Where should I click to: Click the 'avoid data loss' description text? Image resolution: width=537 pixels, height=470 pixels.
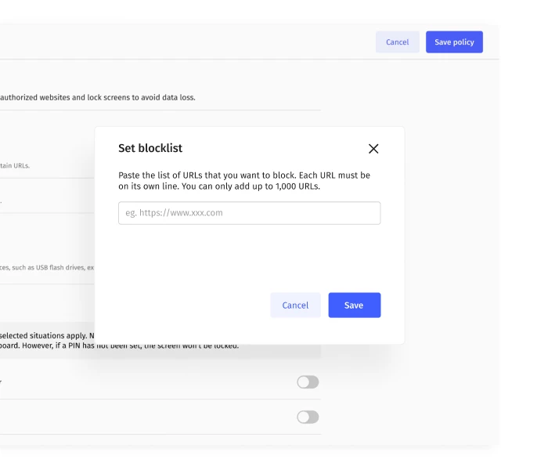pos(98,98)
